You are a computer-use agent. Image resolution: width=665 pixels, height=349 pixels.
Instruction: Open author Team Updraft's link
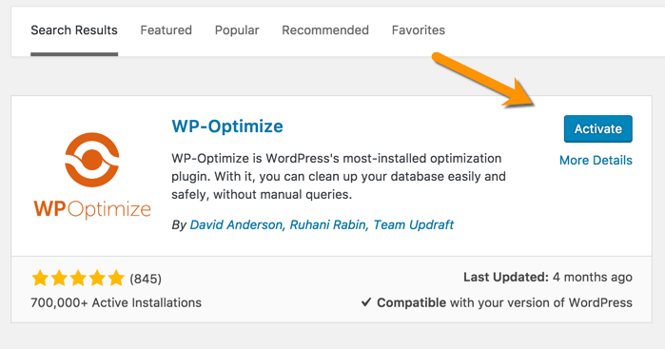pos(414,224)
